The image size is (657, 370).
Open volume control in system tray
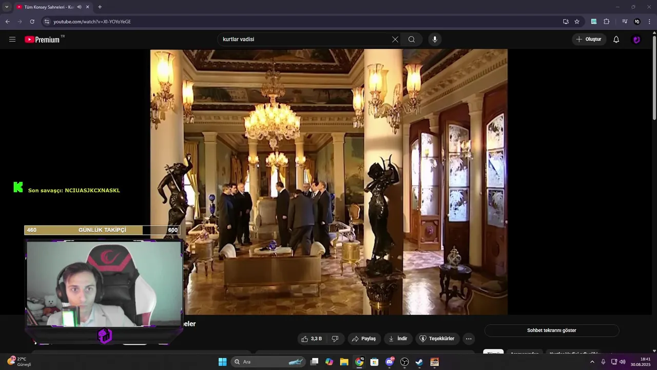[x=623, y=362]
